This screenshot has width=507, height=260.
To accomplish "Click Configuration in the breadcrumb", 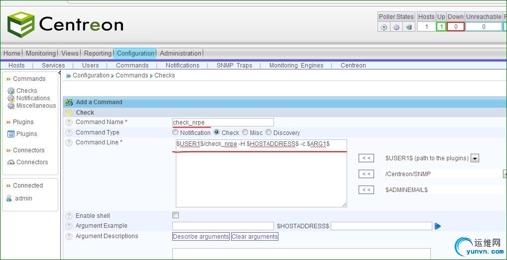I will coord(91,75).
